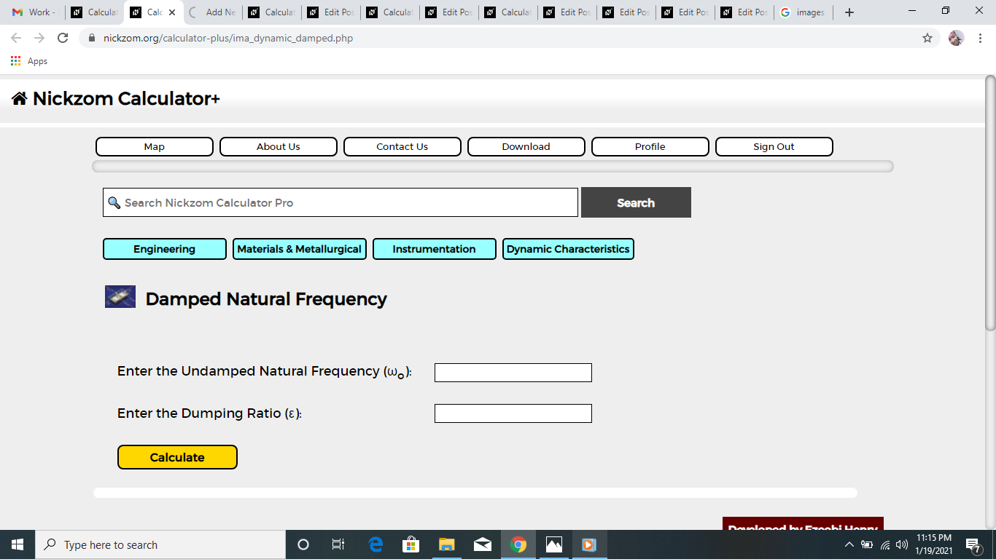Click the dark Search button
The image size is (996, 559).
(636, 202)
